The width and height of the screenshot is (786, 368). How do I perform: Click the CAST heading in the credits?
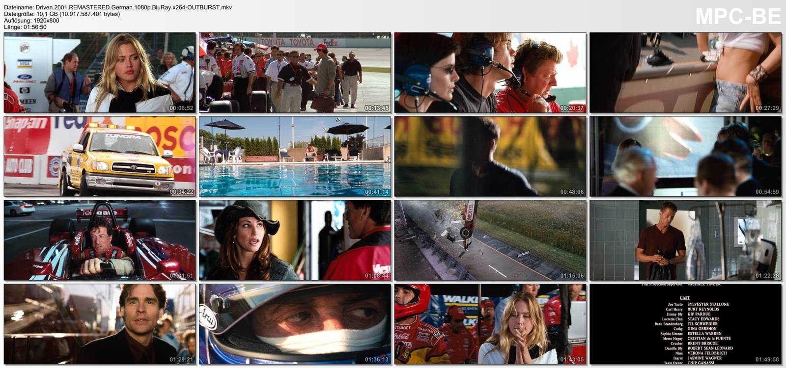[x=685, y=298]
